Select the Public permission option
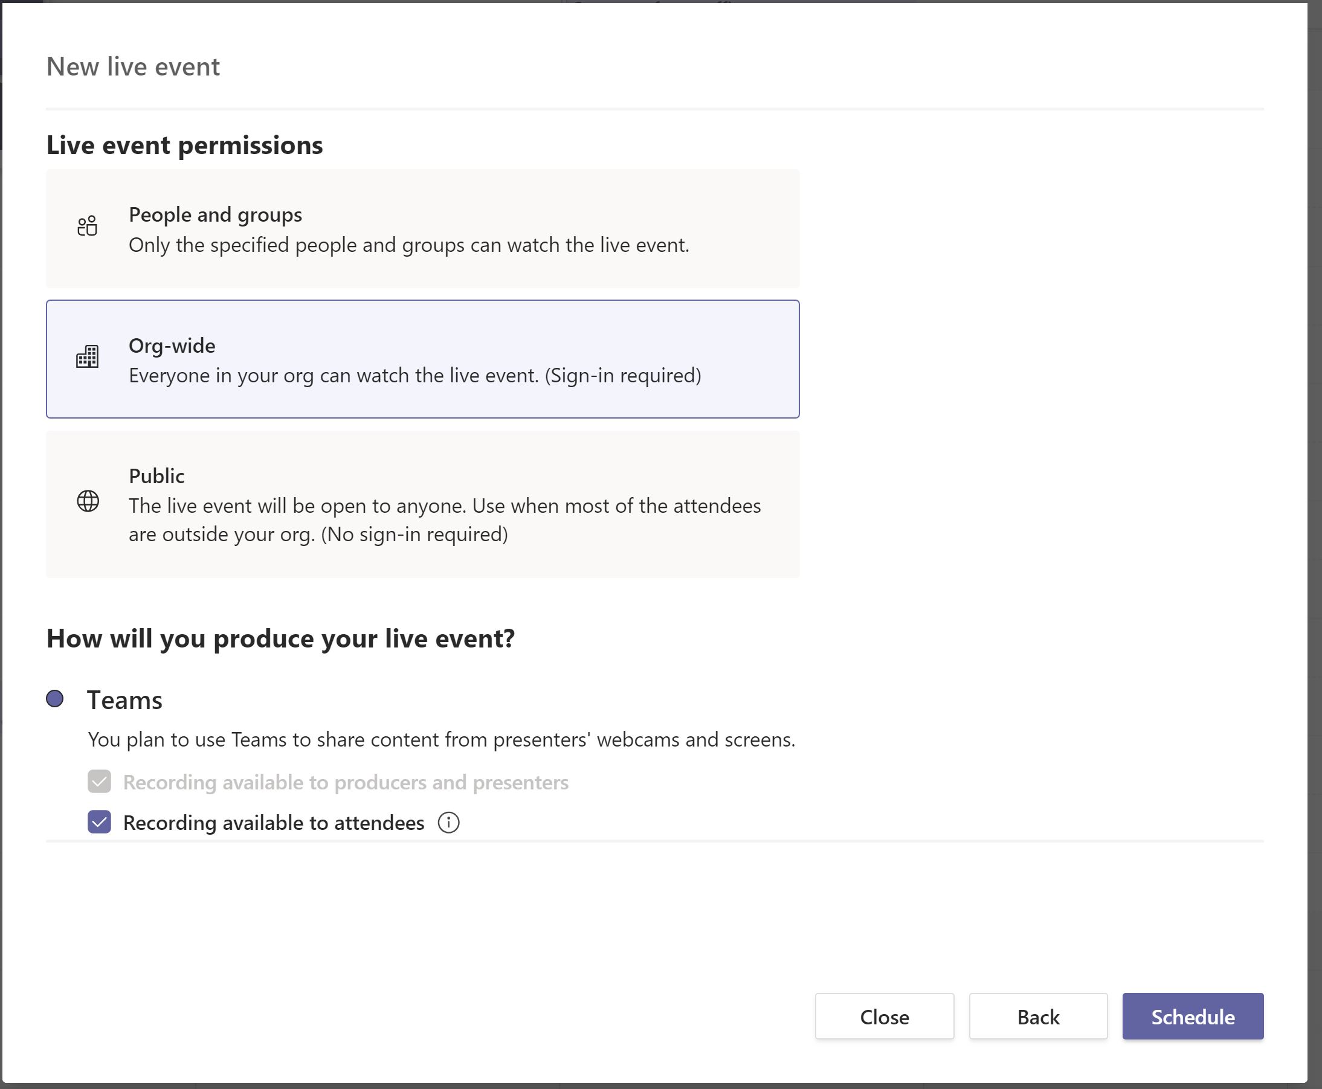 click(x=423, y=505)
